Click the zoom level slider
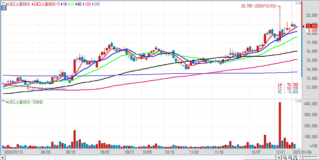This screenshot has height=160, width=319. point(308,157)
